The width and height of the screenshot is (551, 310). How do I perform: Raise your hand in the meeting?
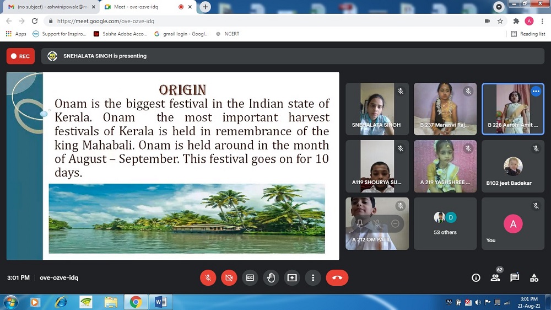point(271,278)
